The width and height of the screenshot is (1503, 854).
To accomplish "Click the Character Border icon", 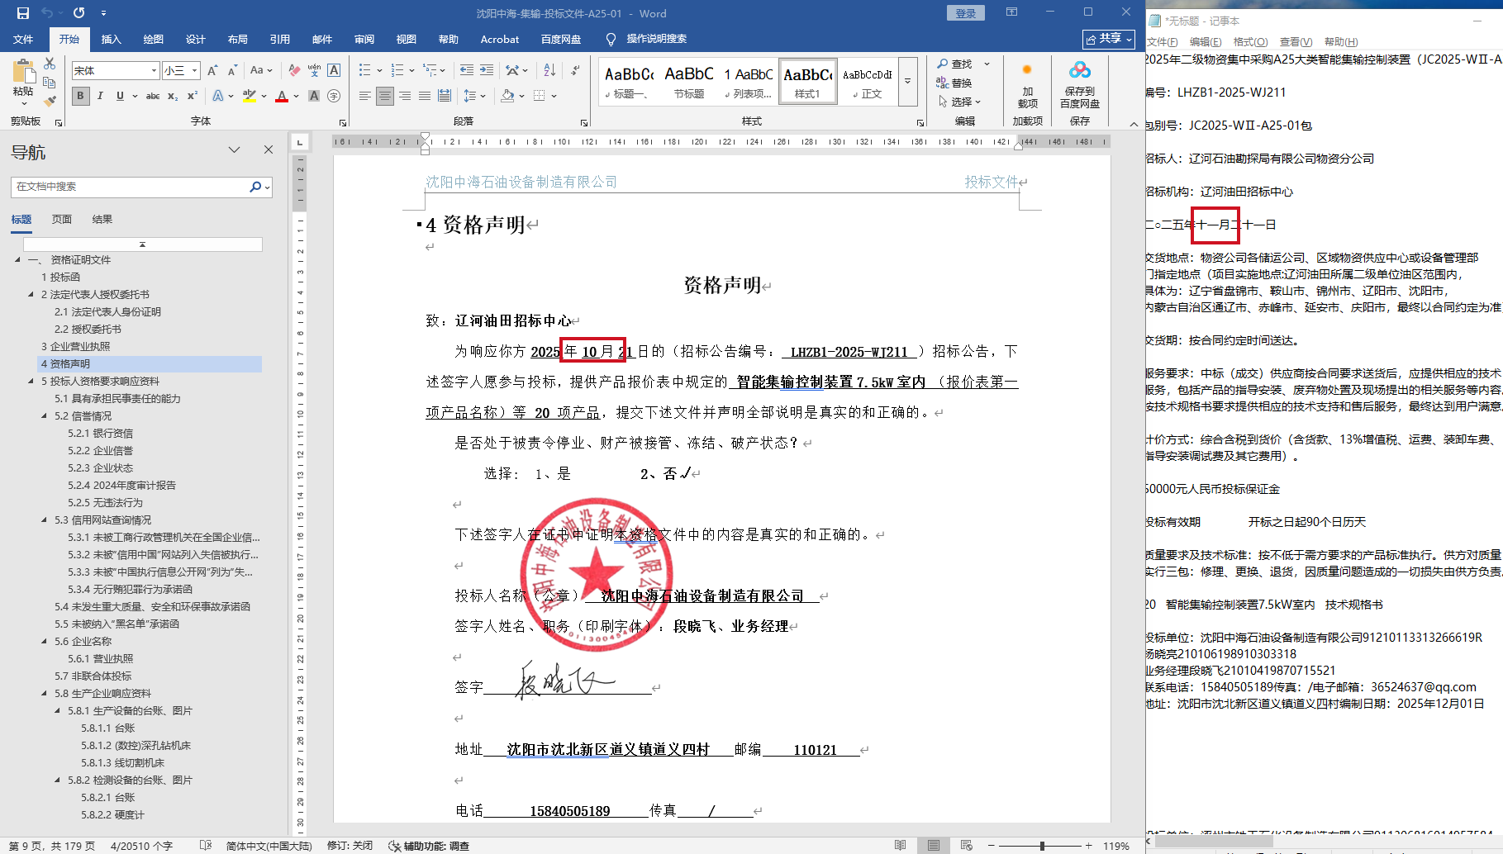I will coord(334,71).
